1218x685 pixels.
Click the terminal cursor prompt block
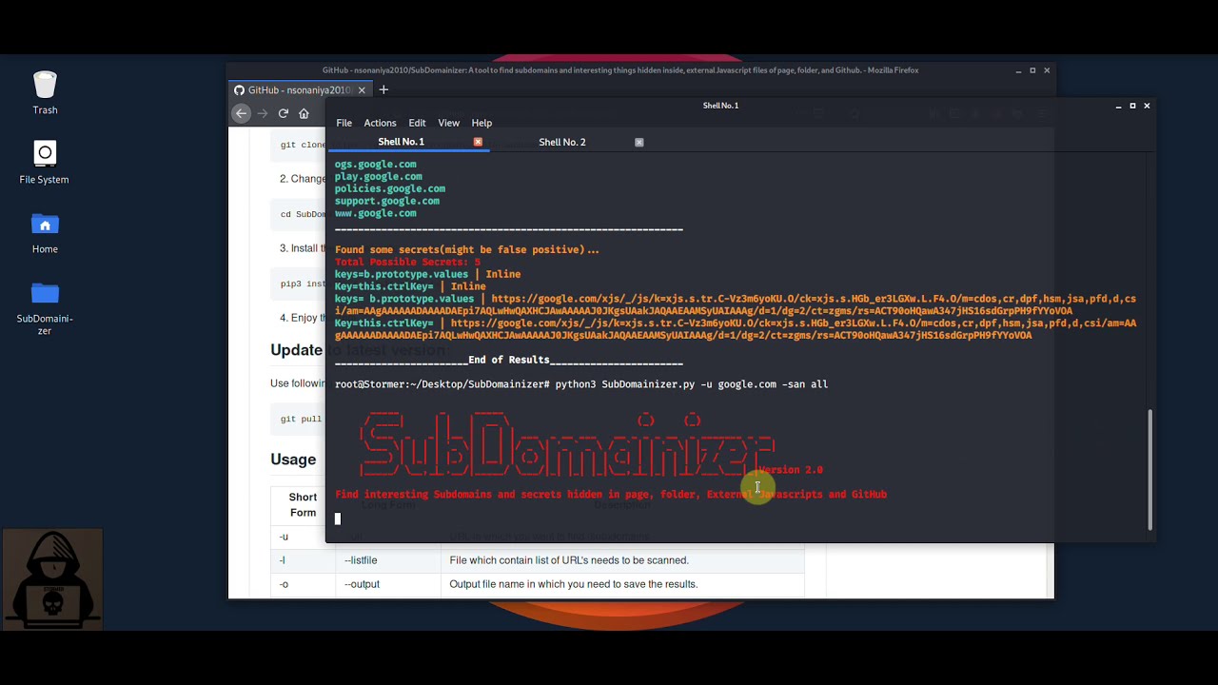tap(337, 519)
